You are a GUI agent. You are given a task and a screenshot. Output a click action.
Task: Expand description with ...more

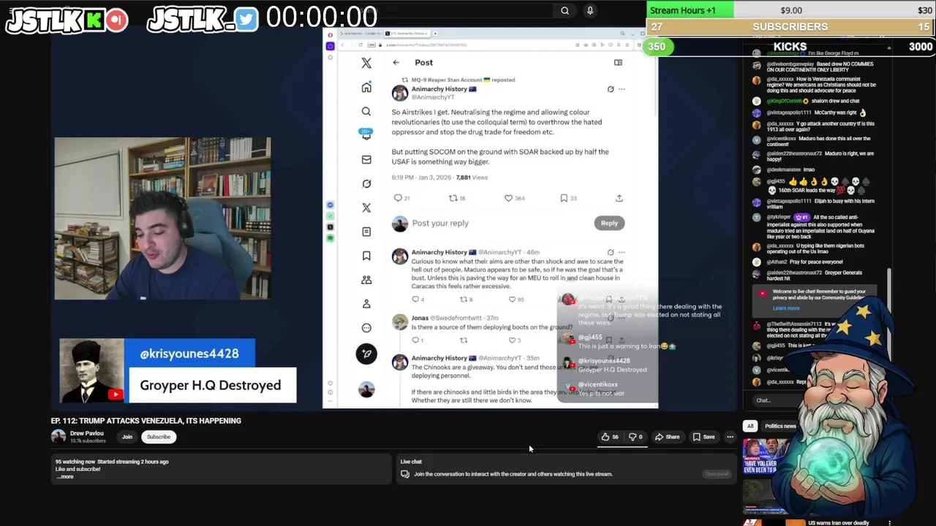65,477
